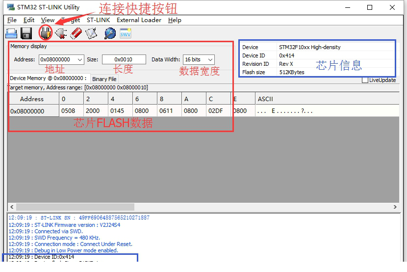Click column header A in memory grid

coord(194,99)
